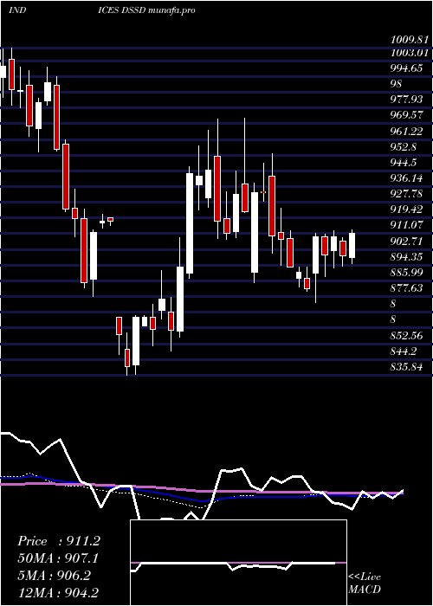Select the 977.93 price axis label
Screen dimensions: 433x606
pos(406,100)
